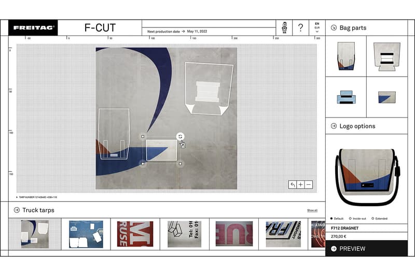The image size is (415, 276).
Task: Click the Show all tarps link
Action: coord(312,210)
